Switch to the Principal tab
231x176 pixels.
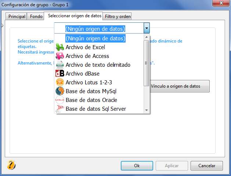[17, 16]
